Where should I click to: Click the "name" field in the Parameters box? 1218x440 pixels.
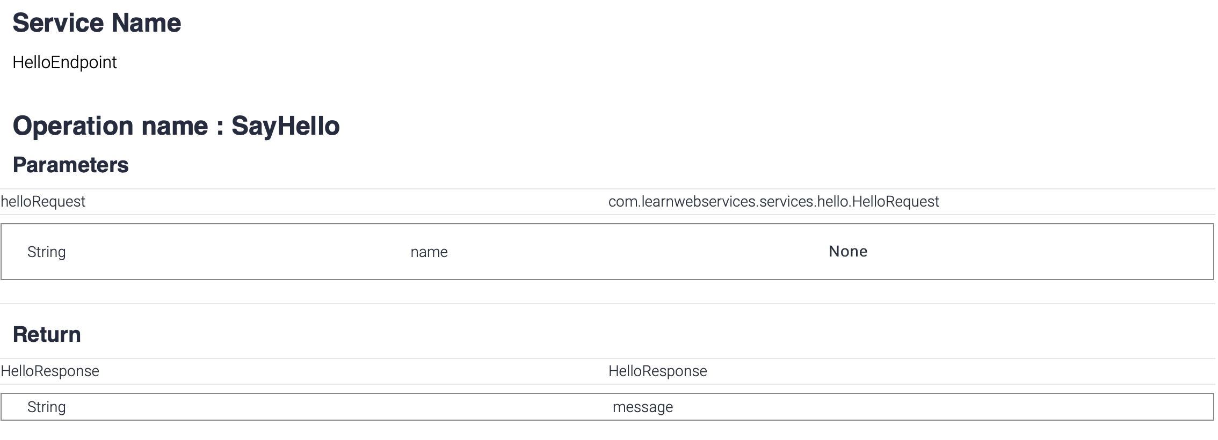click(429, 252)
